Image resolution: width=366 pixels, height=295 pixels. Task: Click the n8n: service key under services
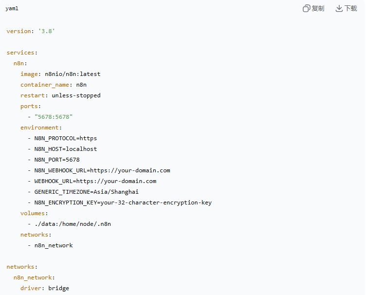20,63
